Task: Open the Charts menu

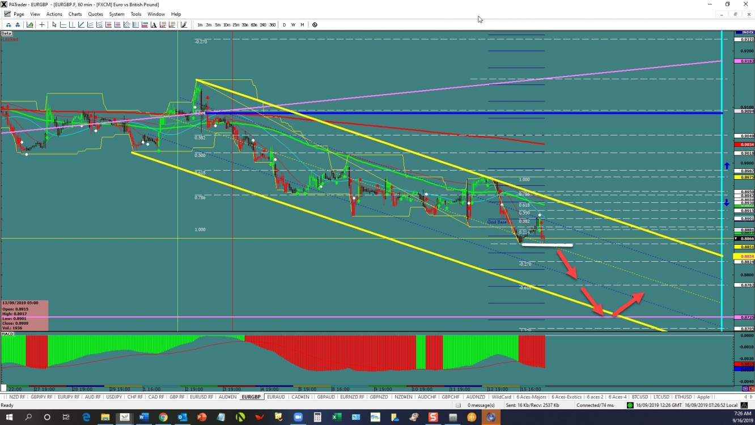Action: click(x=75, y=14)
